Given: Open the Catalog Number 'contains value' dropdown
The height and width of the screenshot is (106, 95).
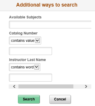Looking at the screenshot, I should click(25, 41).
